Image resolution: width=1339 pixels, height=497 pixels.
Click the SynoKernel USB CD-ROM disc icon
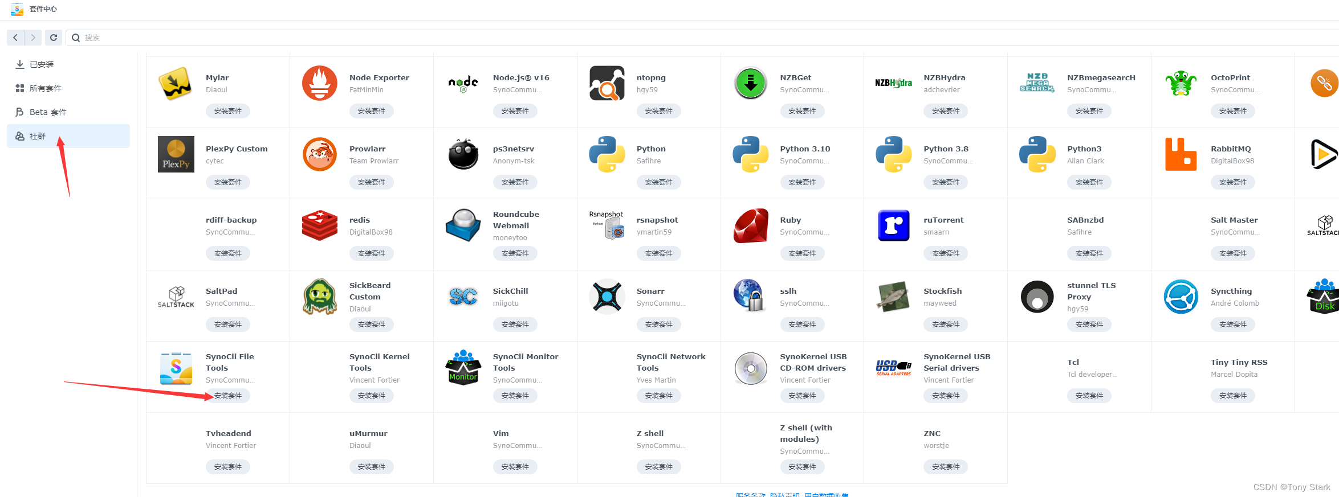[750, 368]
